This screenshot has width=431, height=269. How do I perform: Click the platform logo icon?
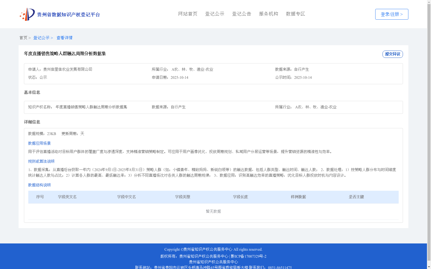click(x=27, y=14)
